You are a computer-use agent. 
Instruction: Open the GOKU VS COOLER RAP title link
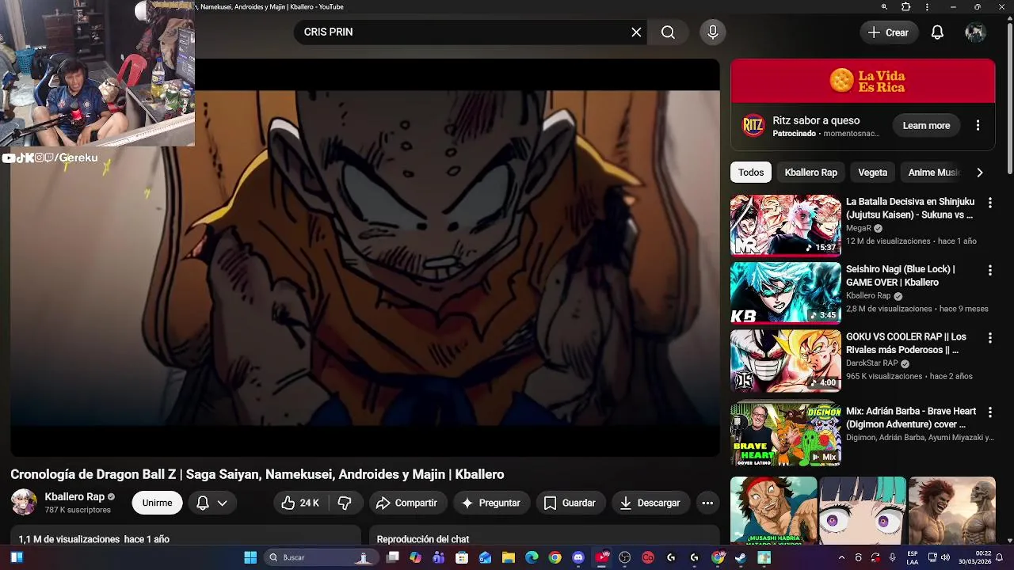tap(906, 343)
